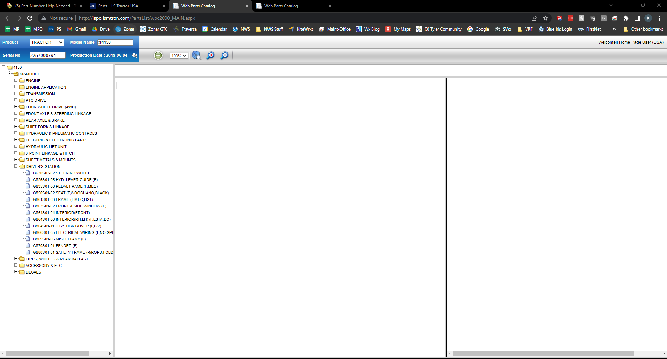Open the Product dropdown showing TRACTOR

(x=47, y=42)
